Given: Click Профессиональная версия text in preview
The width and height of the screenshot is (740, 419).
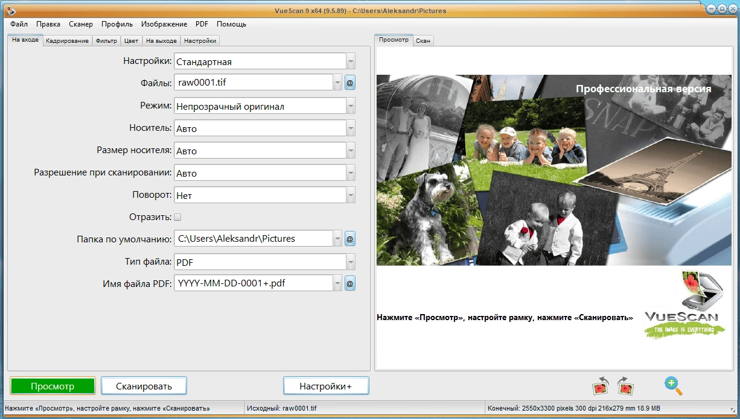Looking at the screenshot, I should coord(643,89).
